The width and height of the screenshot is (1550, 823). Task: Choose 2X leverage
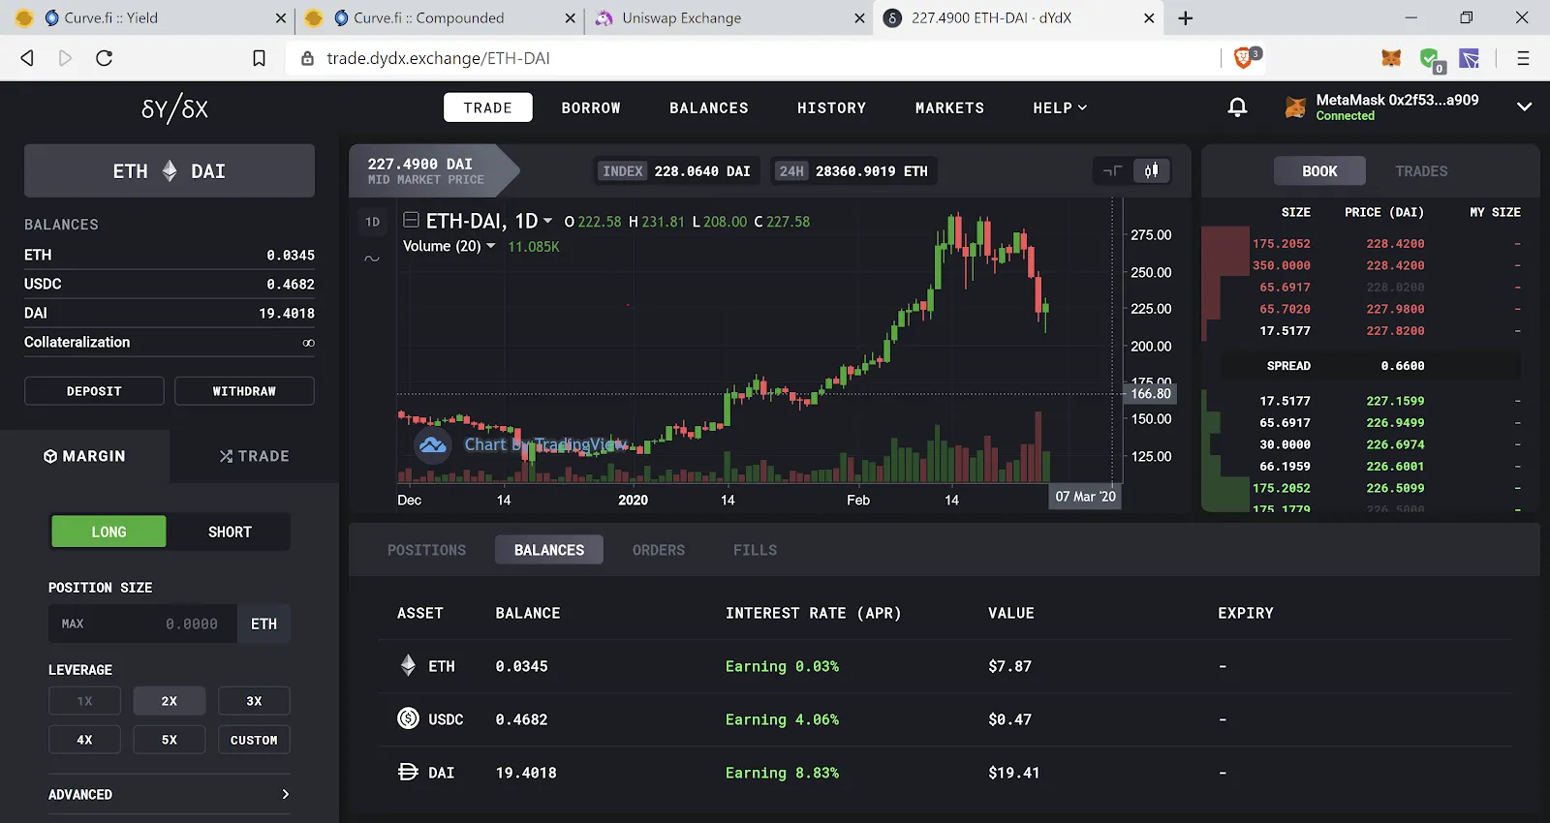point(170,701)
